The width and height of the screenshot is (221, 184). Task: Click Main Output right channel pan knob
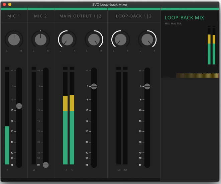pyautogui.click(x=94, y=40)
